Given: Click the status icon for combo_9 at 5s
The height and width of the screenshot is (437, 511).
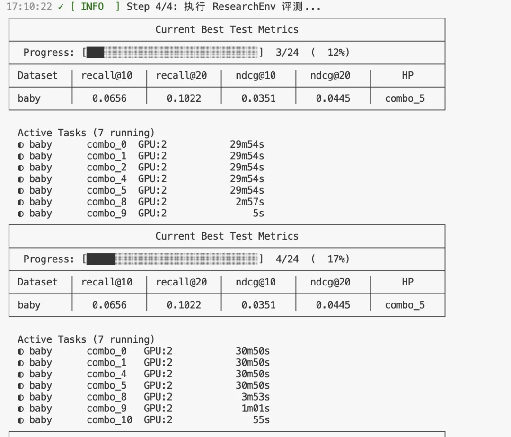Looking at the screenshot, I should [20, 214].
